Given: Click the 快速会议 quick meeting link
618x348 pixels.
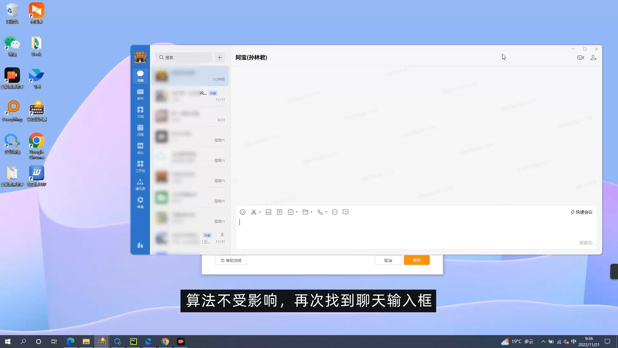Looking at the screenshot, I should (582, 212).
